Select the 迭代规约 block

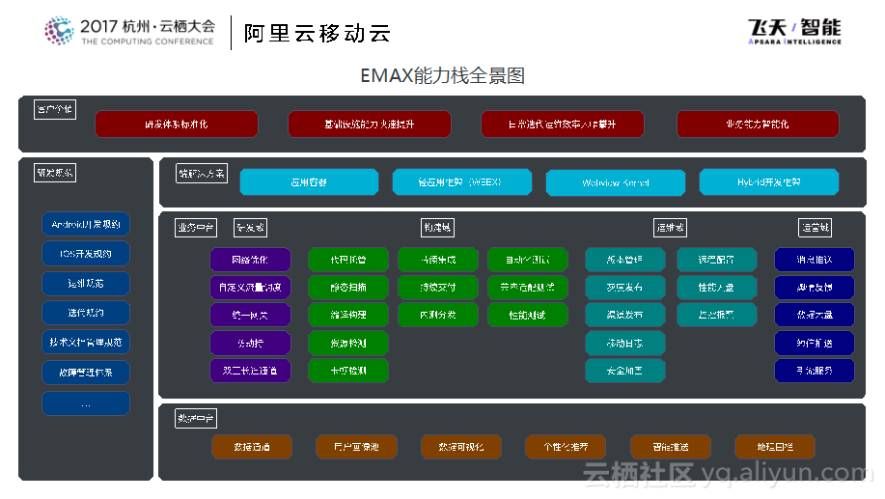(86, 312)
